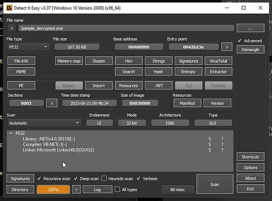Open the Log

coord(97,190)
